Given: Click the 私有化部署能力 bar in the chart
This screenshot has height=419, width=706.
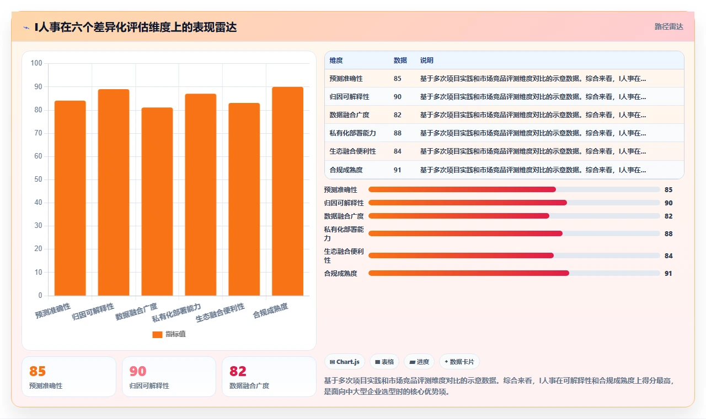Looking at the screenshot, I should pos(201,194).
